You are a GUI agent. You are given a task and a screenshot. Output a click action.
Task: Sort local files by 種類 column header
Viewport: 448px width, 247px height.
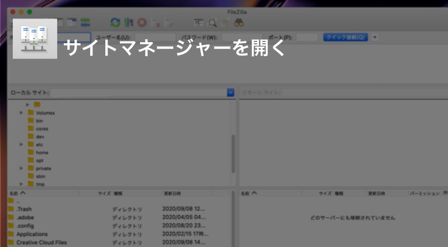[137, 193]
